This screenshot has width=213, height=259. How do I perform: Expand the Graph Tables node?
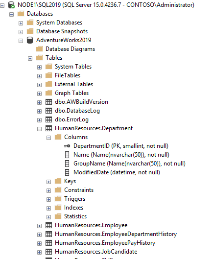point(39,94)
